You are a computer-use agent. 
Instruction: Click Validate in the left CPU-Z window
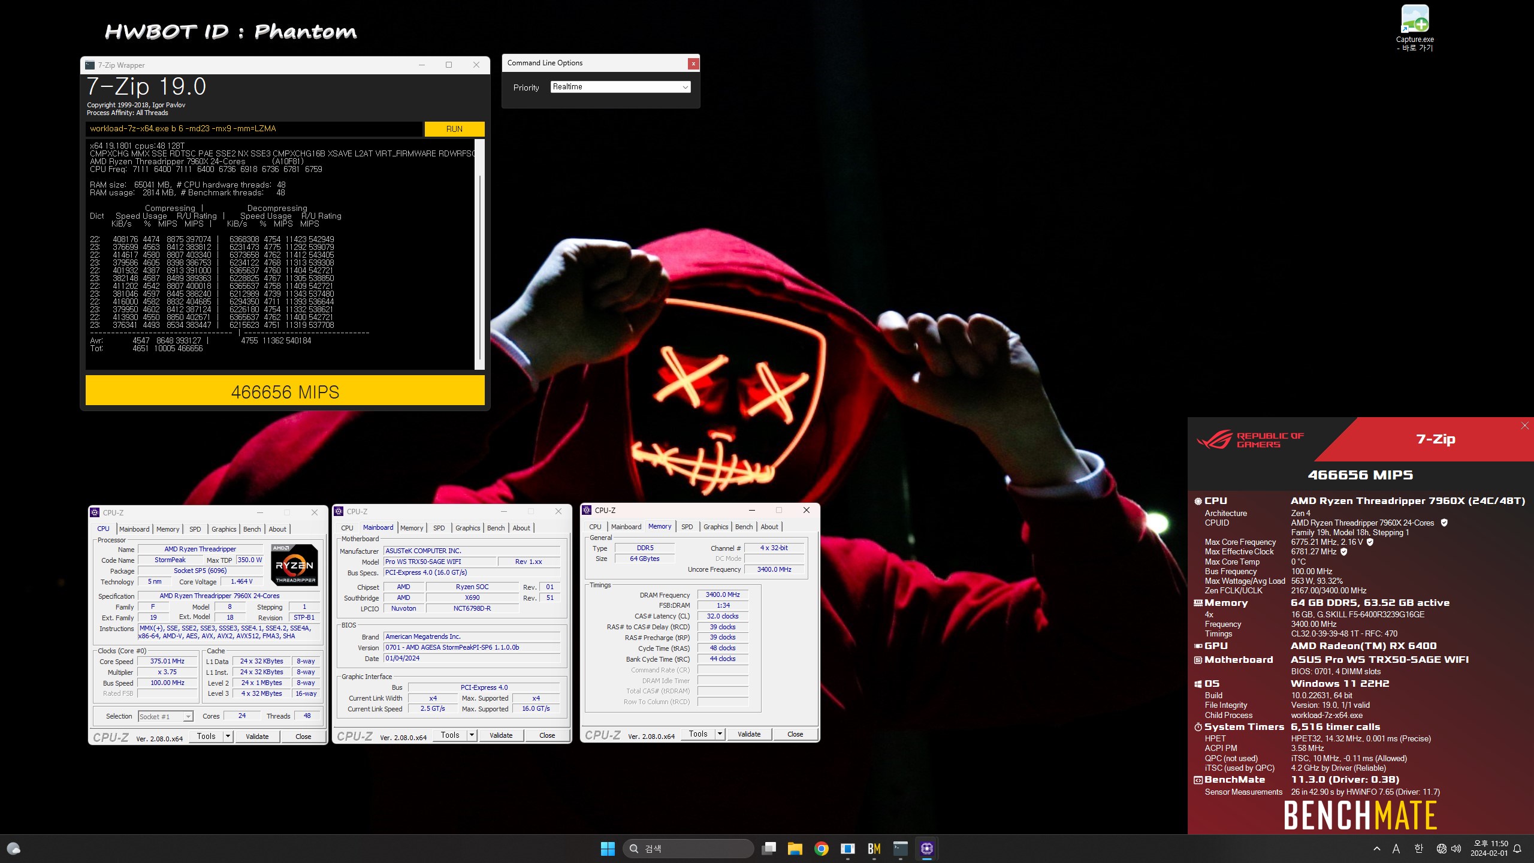(257, 737)
